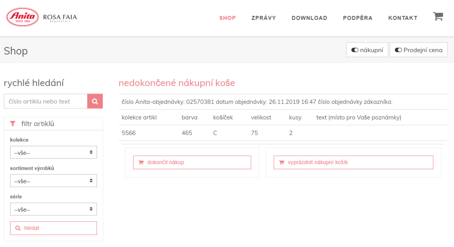Screen dimensions: 454x247
Task: Go to the SHOP menu item
Action: tap(227, 18)
